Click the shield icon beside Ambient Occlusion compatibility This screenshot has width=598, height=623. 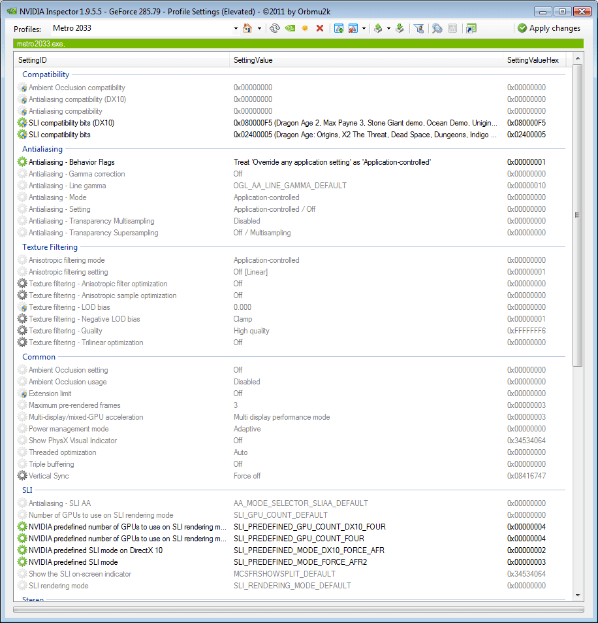pyautogui.click(x=24, y=88)
